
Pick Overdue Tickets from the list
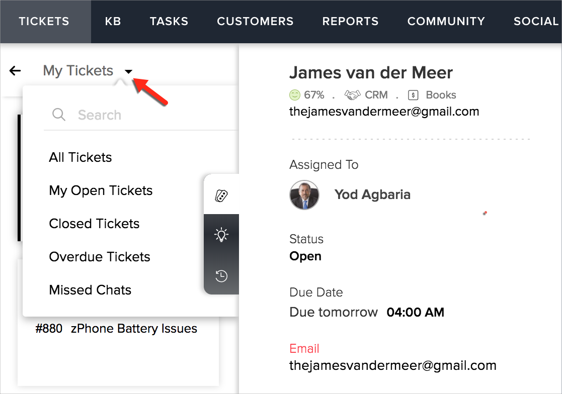point(100,257)
